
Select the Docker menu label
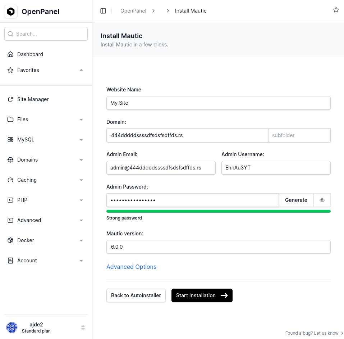pyautogui.click(x=26, y=240)
